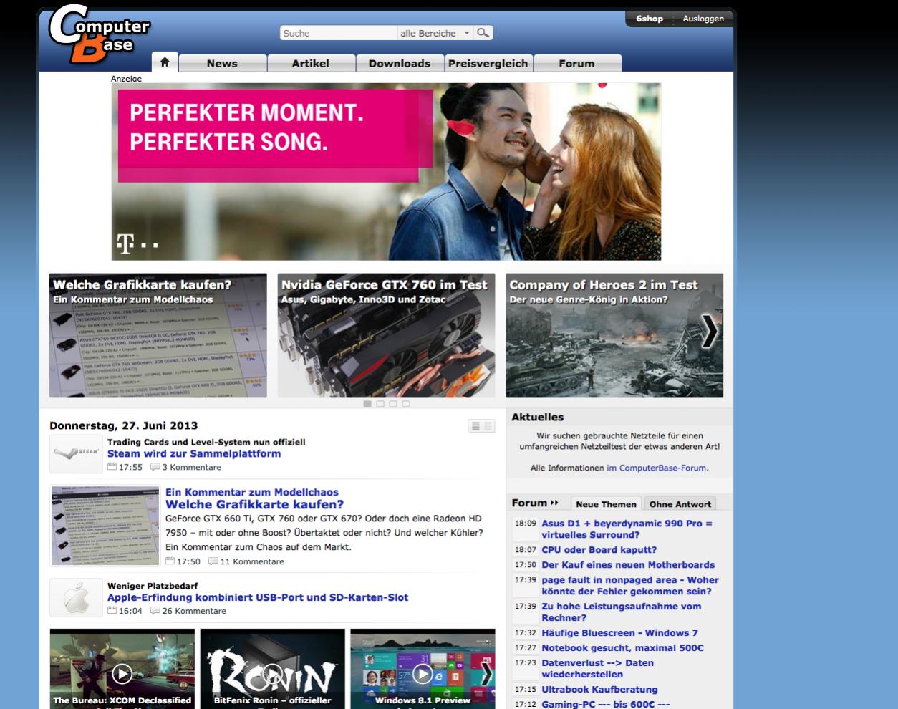Open thread 'Gaming-PC --- bis 600€'

[x=606, y=704]
